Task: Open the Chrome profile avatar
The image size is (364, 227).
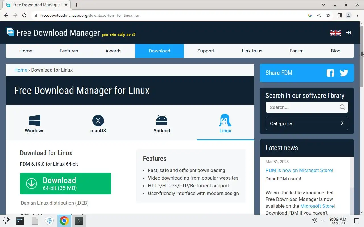Action: 349,15
